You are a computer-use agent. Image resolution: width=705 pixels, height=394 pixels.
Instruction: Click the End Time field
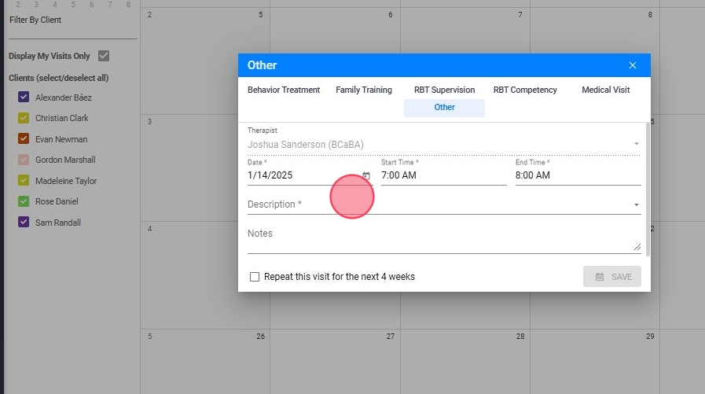click(x=578, y=175)
